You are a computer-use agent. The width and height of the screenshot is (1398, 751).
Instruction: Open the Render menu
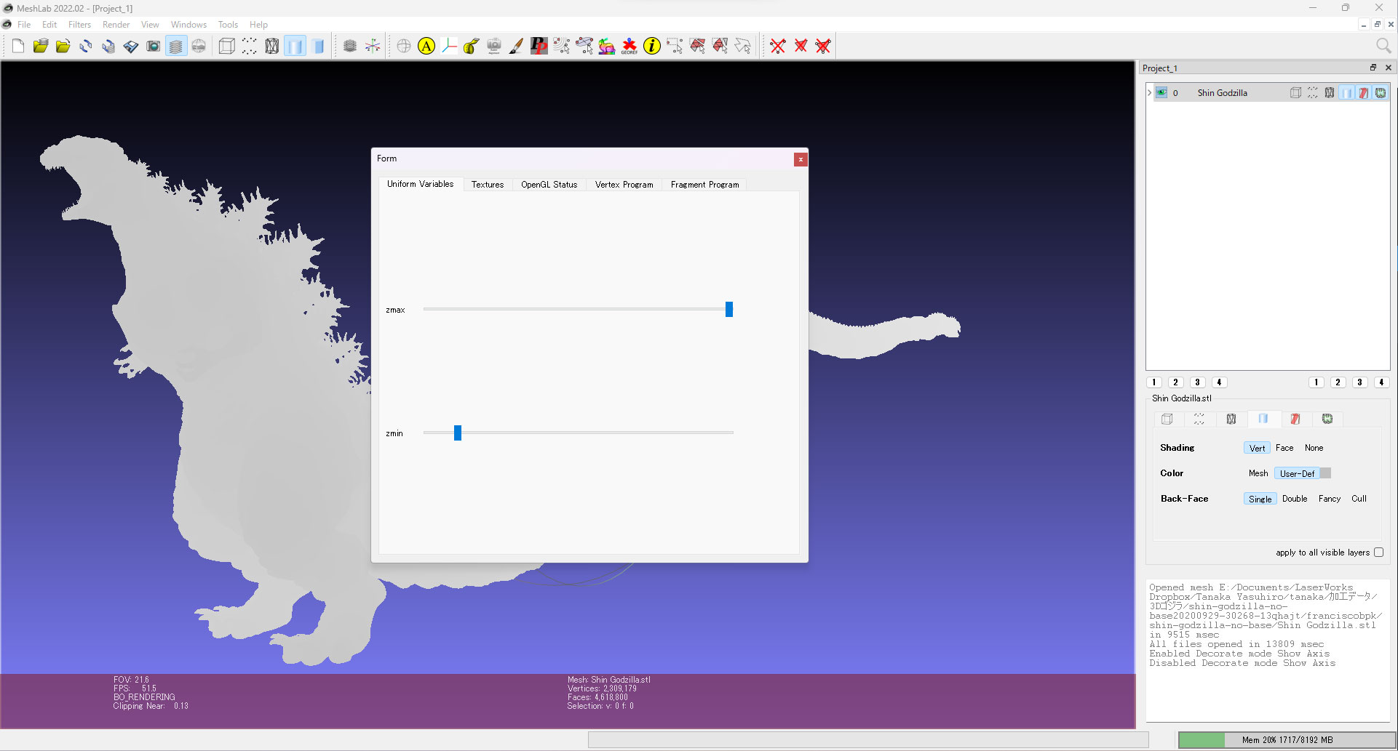(116, 25)
